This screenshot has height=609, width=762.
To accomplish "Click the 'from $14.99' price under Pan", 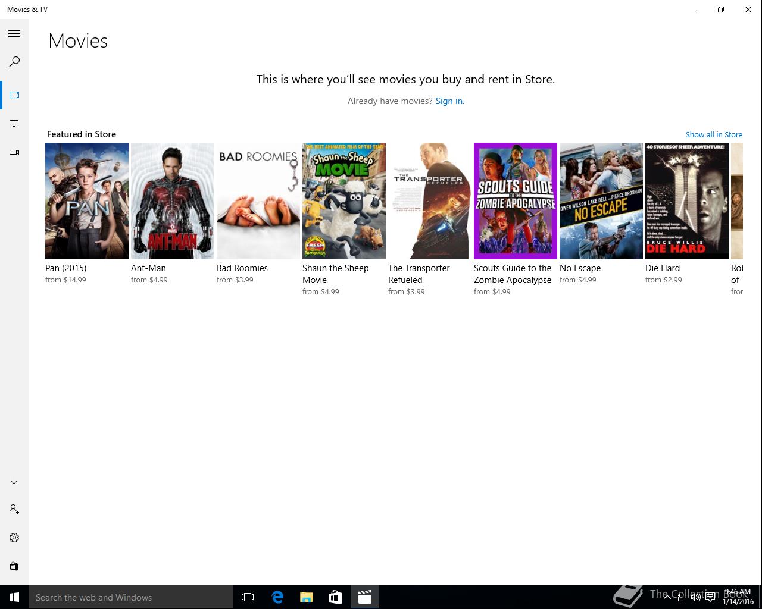I will click(x=65, y=280).
